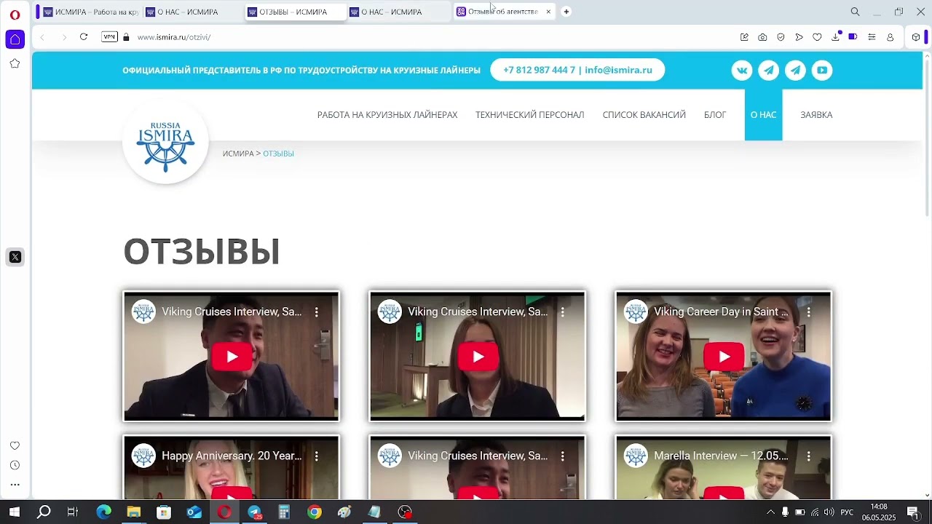Open the Easy Setup sliders icon
Screen dimensions: 932x524
tap(872, 37)
